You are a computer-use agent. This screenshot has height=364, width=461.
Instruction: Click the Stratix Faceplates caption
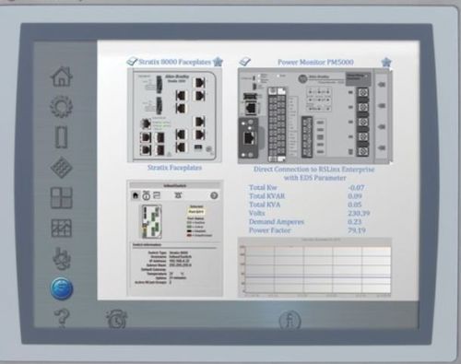point(174,168)
